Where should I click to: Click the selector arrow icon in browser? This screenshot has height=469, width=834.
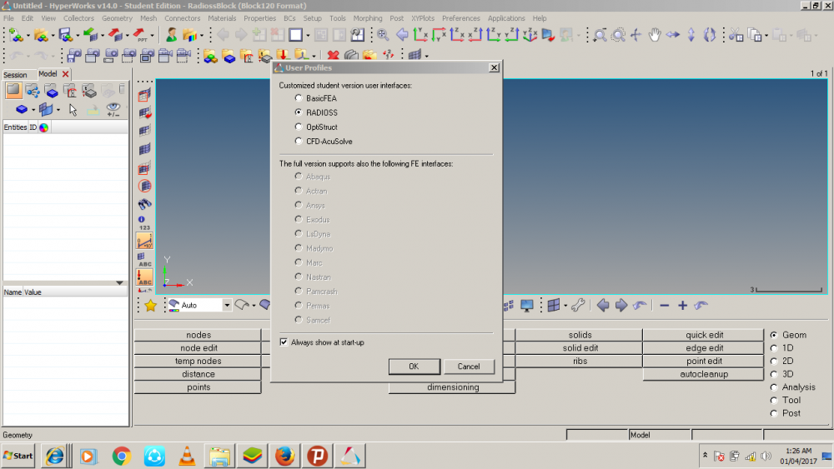tap(73, 110)
